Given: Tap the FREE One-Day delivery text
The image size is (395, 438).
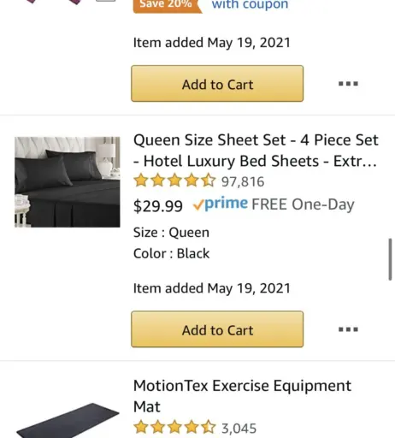Looking at the screenshot, I should point(303,204).
